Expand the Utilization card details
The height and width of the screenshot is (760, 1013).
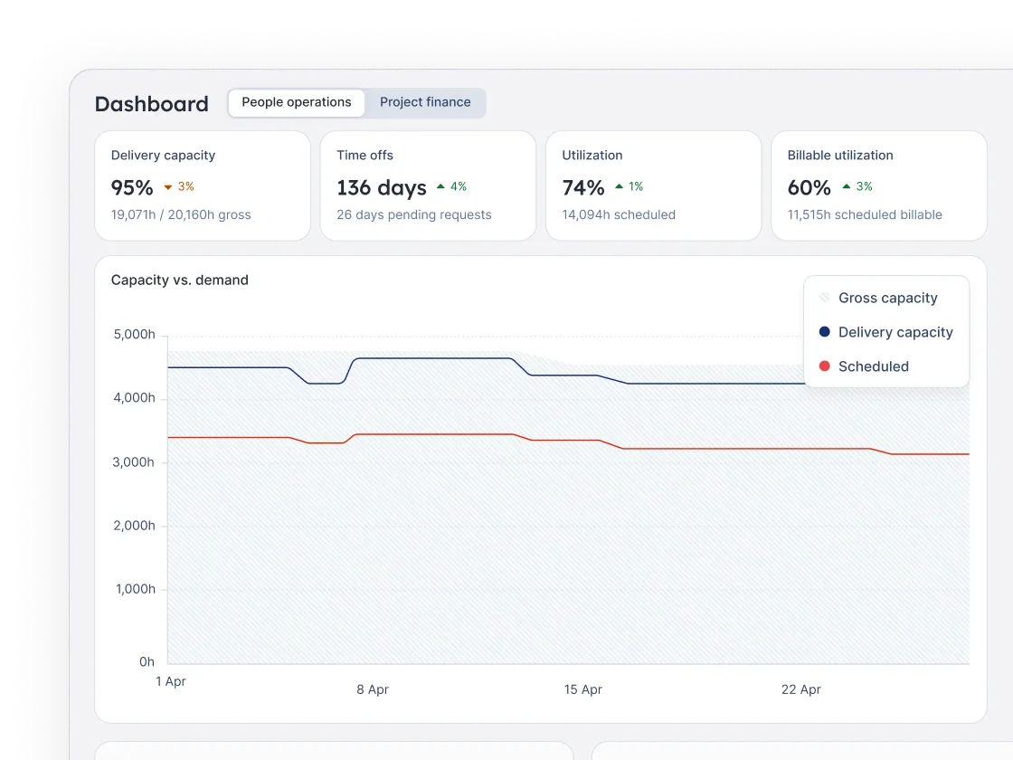point(653,185)
